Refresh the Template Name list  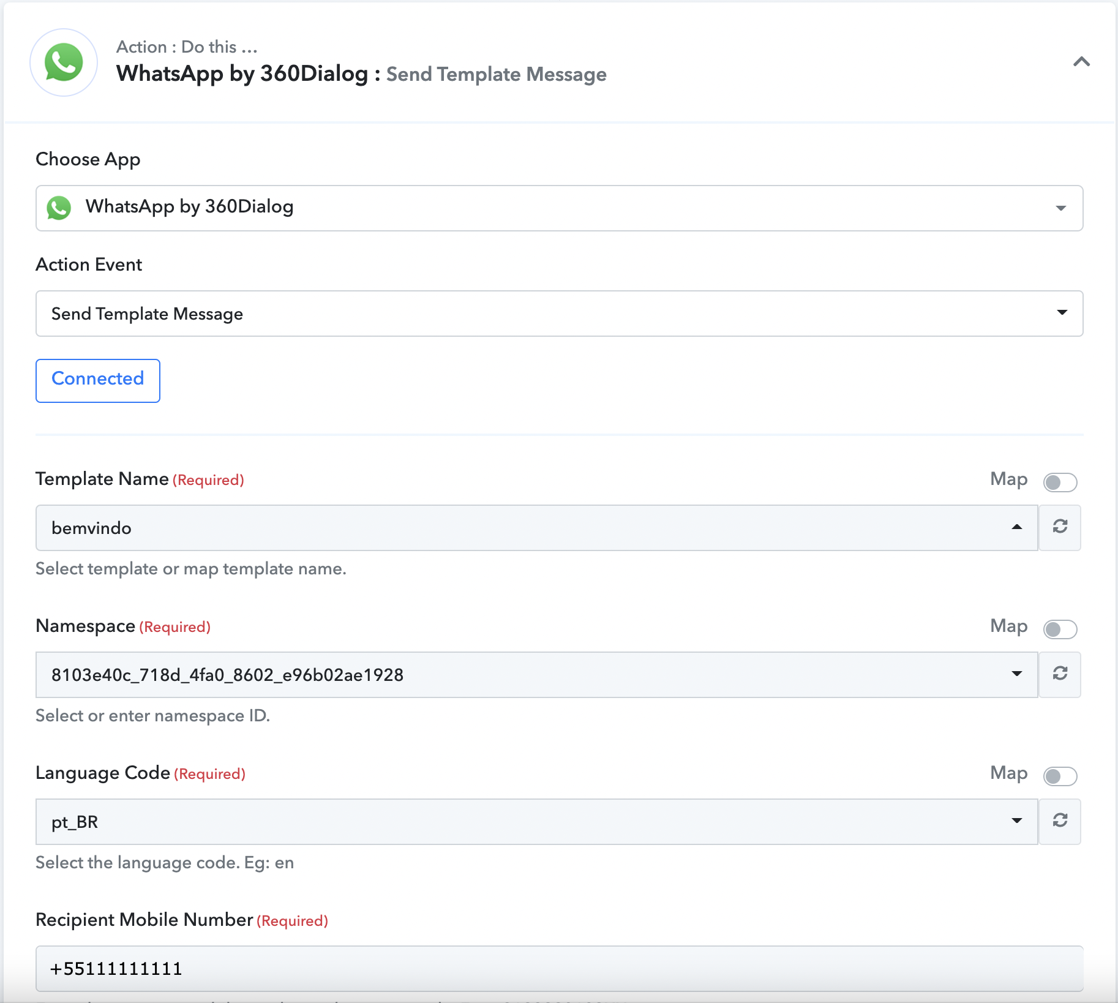1060,528
